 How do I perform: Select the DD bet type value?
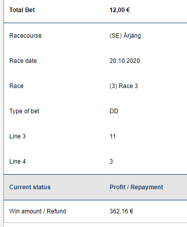tap(114, 111)
